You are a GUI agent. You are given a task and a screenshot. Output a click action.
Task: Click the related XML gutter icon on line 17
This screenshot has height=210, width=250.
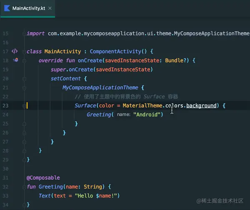pos(15,51)
